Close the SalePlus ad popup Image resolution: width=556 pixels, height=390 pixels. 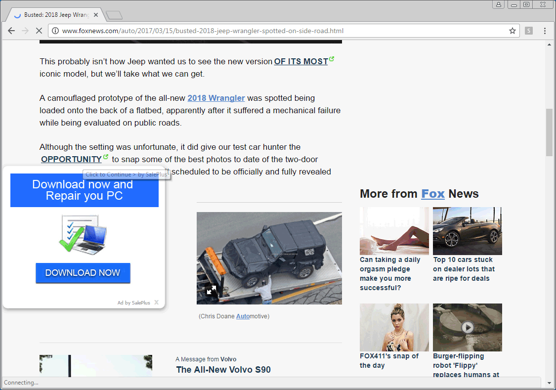(x=156, y=303)
